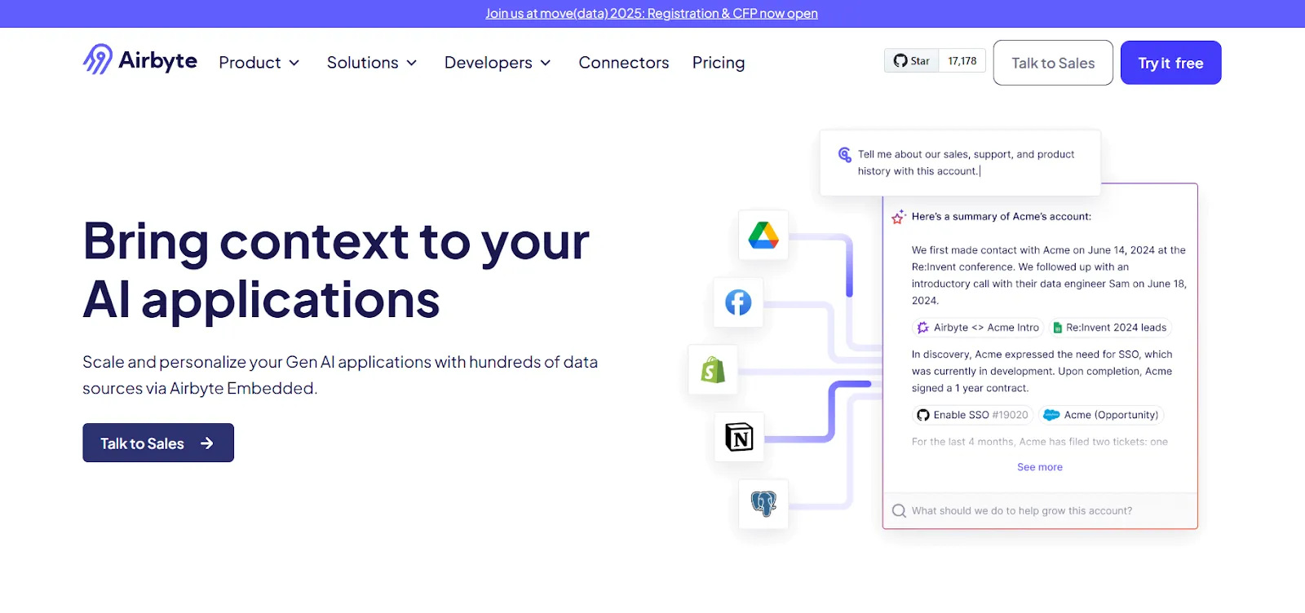Open the Airbyte <> Acme Intro chip

point(978,328)
